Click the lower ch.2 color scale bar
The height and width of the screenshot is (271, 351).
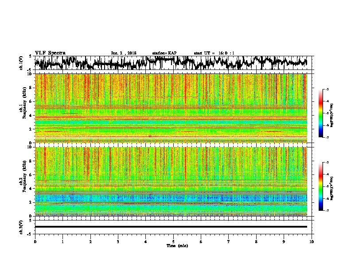pos(321,186)
